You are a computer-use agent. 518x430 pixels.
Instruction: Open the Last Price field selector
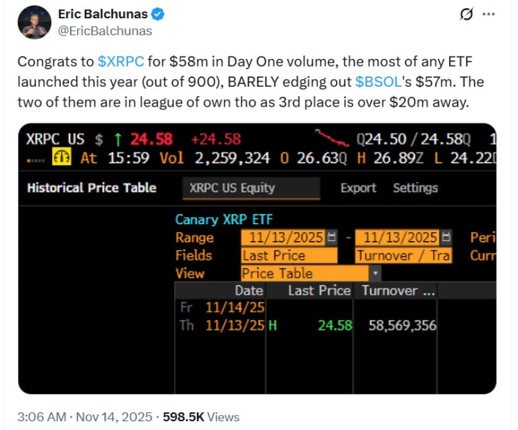[289, 255]
